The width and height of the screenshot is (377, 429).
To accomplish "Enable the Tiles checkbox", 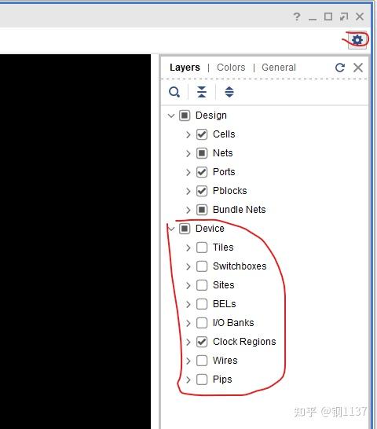I will coord(202,247).
